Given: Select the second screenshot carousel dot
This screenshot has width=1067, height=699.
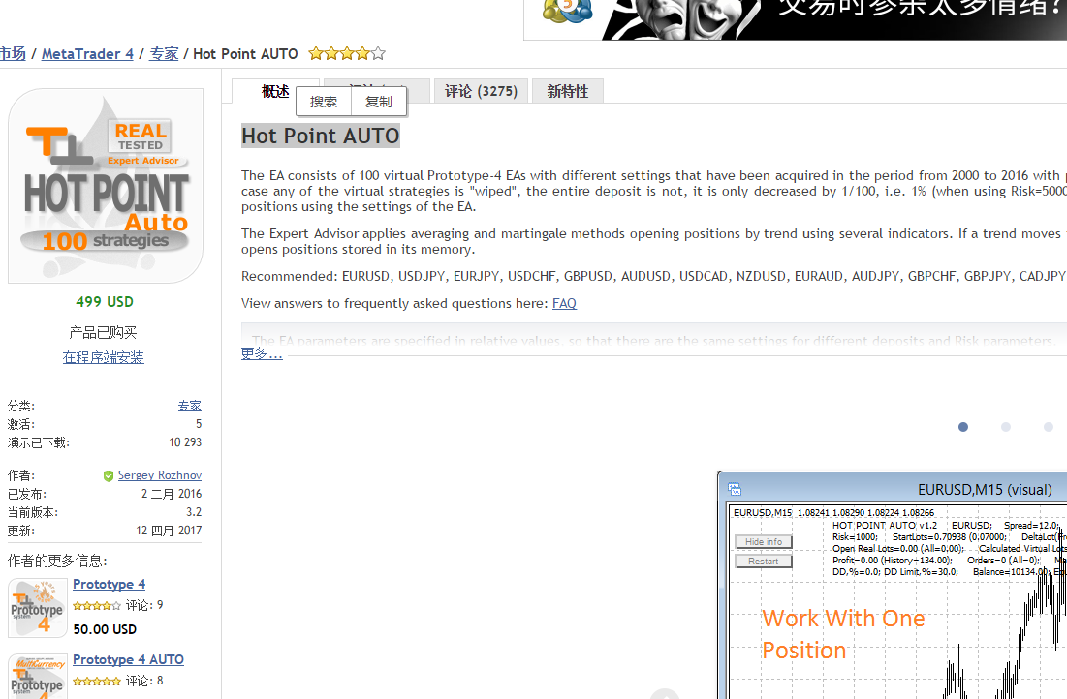Looking at the screenshot, I should (1006, 427).
